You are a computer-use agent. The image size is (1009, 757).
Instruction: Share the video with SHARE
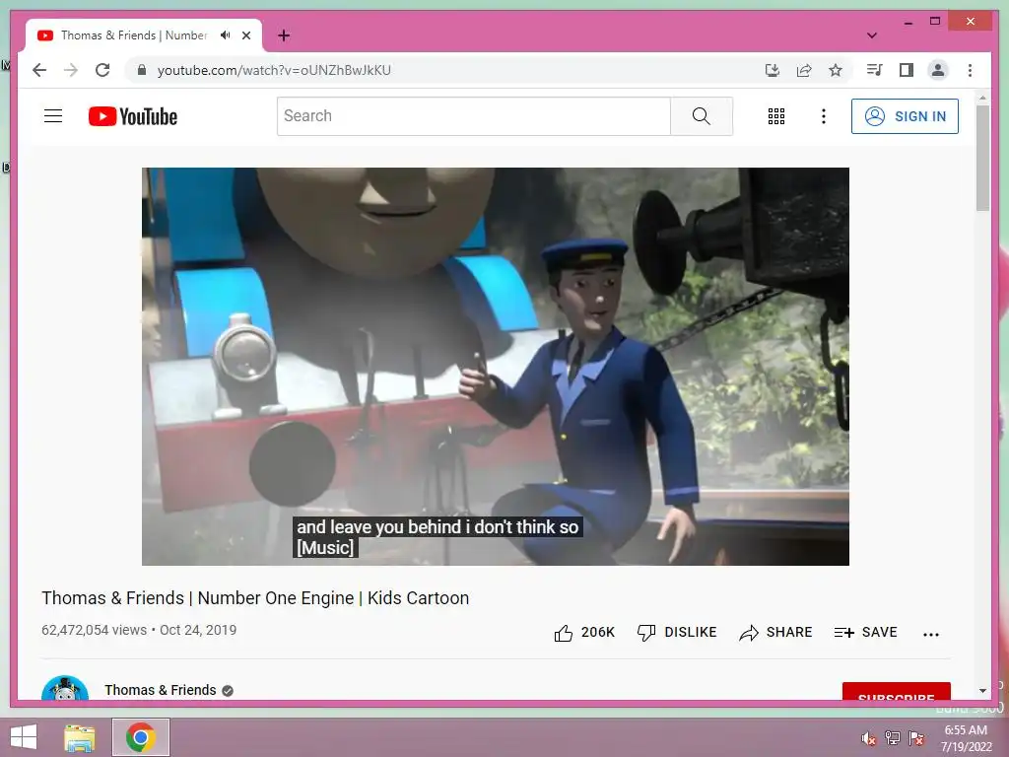click(x=775, y=633)
